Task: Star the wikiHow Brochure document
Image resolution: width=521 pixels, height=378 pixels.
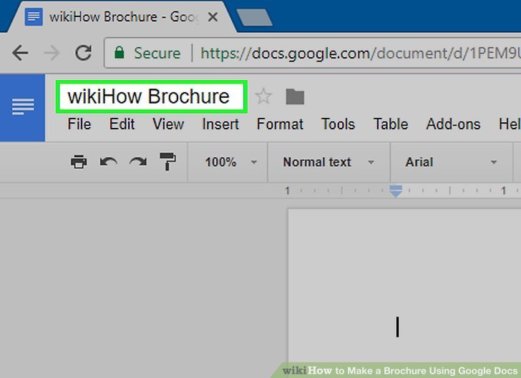Action: [x=263, y=96]
